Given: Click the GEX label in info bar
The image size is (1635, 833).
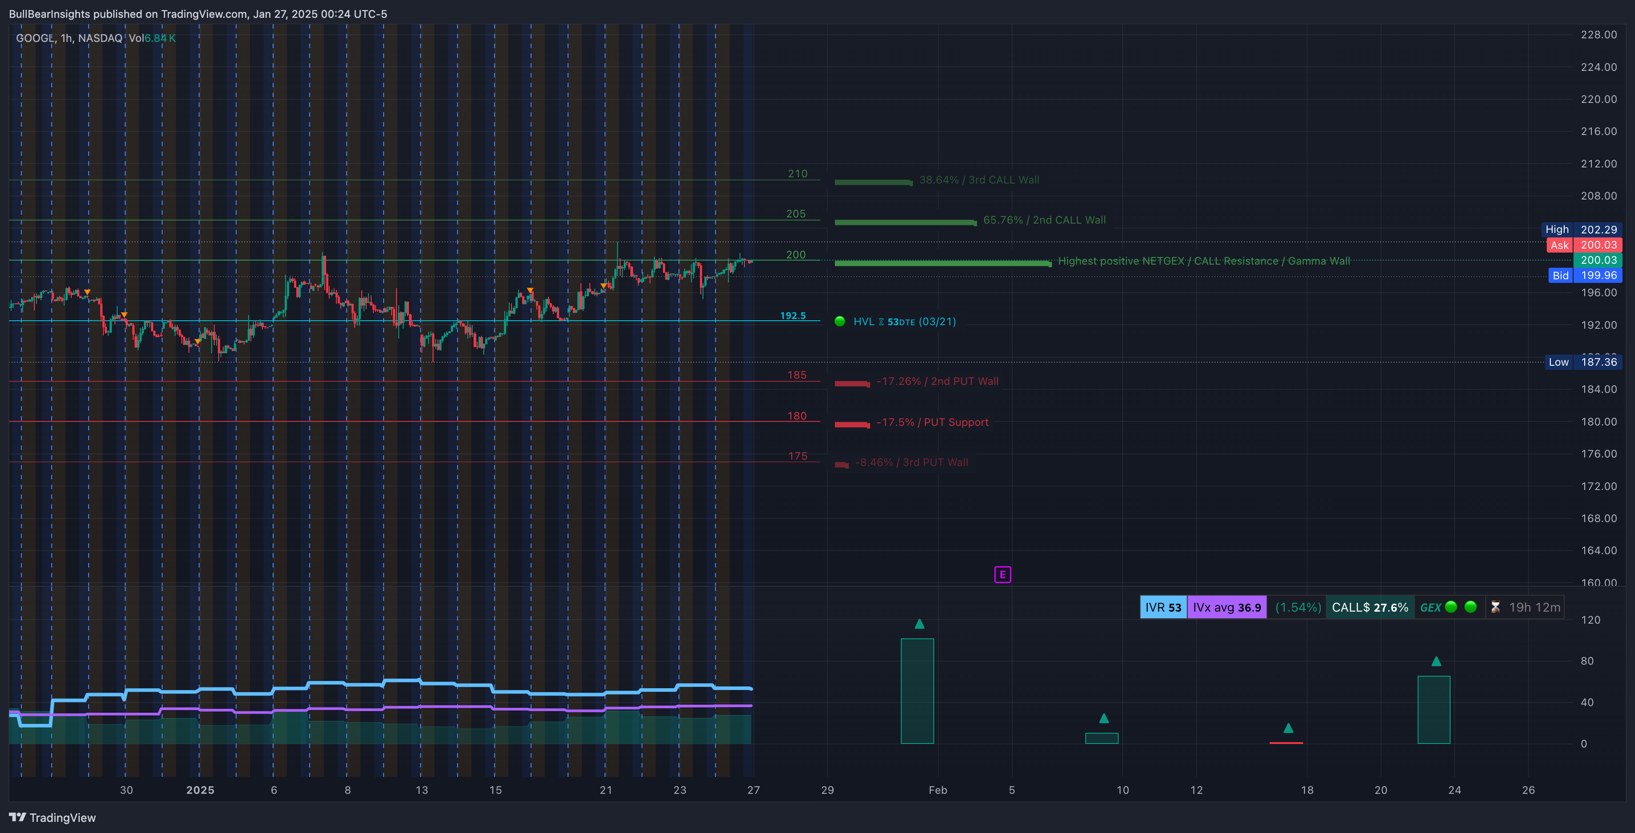Looking at the screenshot, I should tap(1430, 608).
